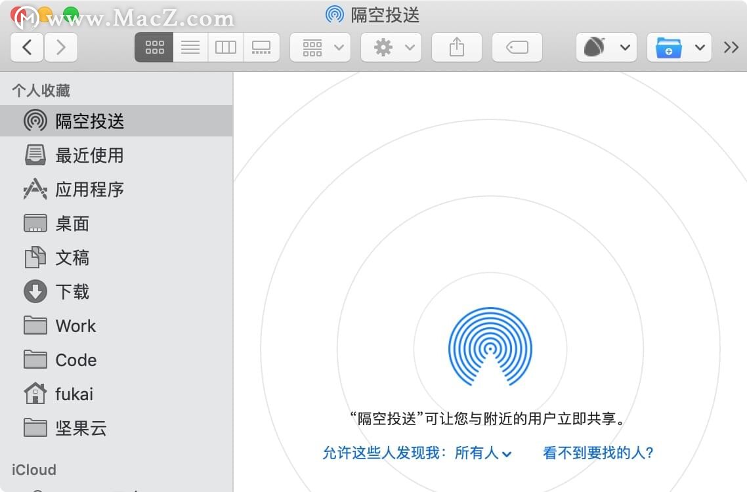Click the 个人收藏 sidebar section header
747x492 pixels.
[41, 90]
